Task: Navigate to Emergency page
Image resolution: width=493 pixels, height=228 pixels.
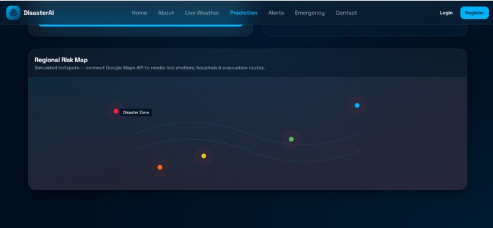Action: tap(310, 13)
